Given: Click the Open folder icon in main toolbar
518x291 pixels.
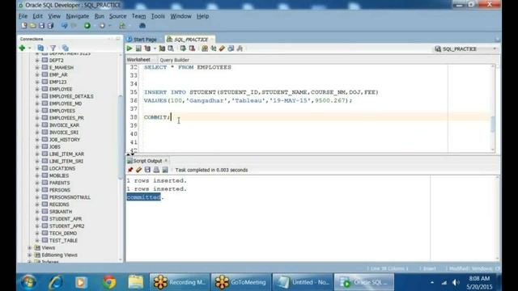Looking at the screenshot, I should 32,25.
